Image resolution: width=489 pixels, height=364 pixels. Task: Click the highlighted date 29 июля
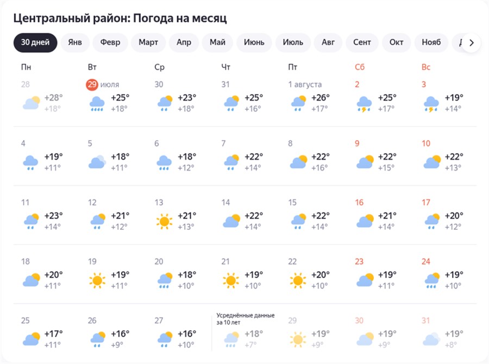[103, 85]
